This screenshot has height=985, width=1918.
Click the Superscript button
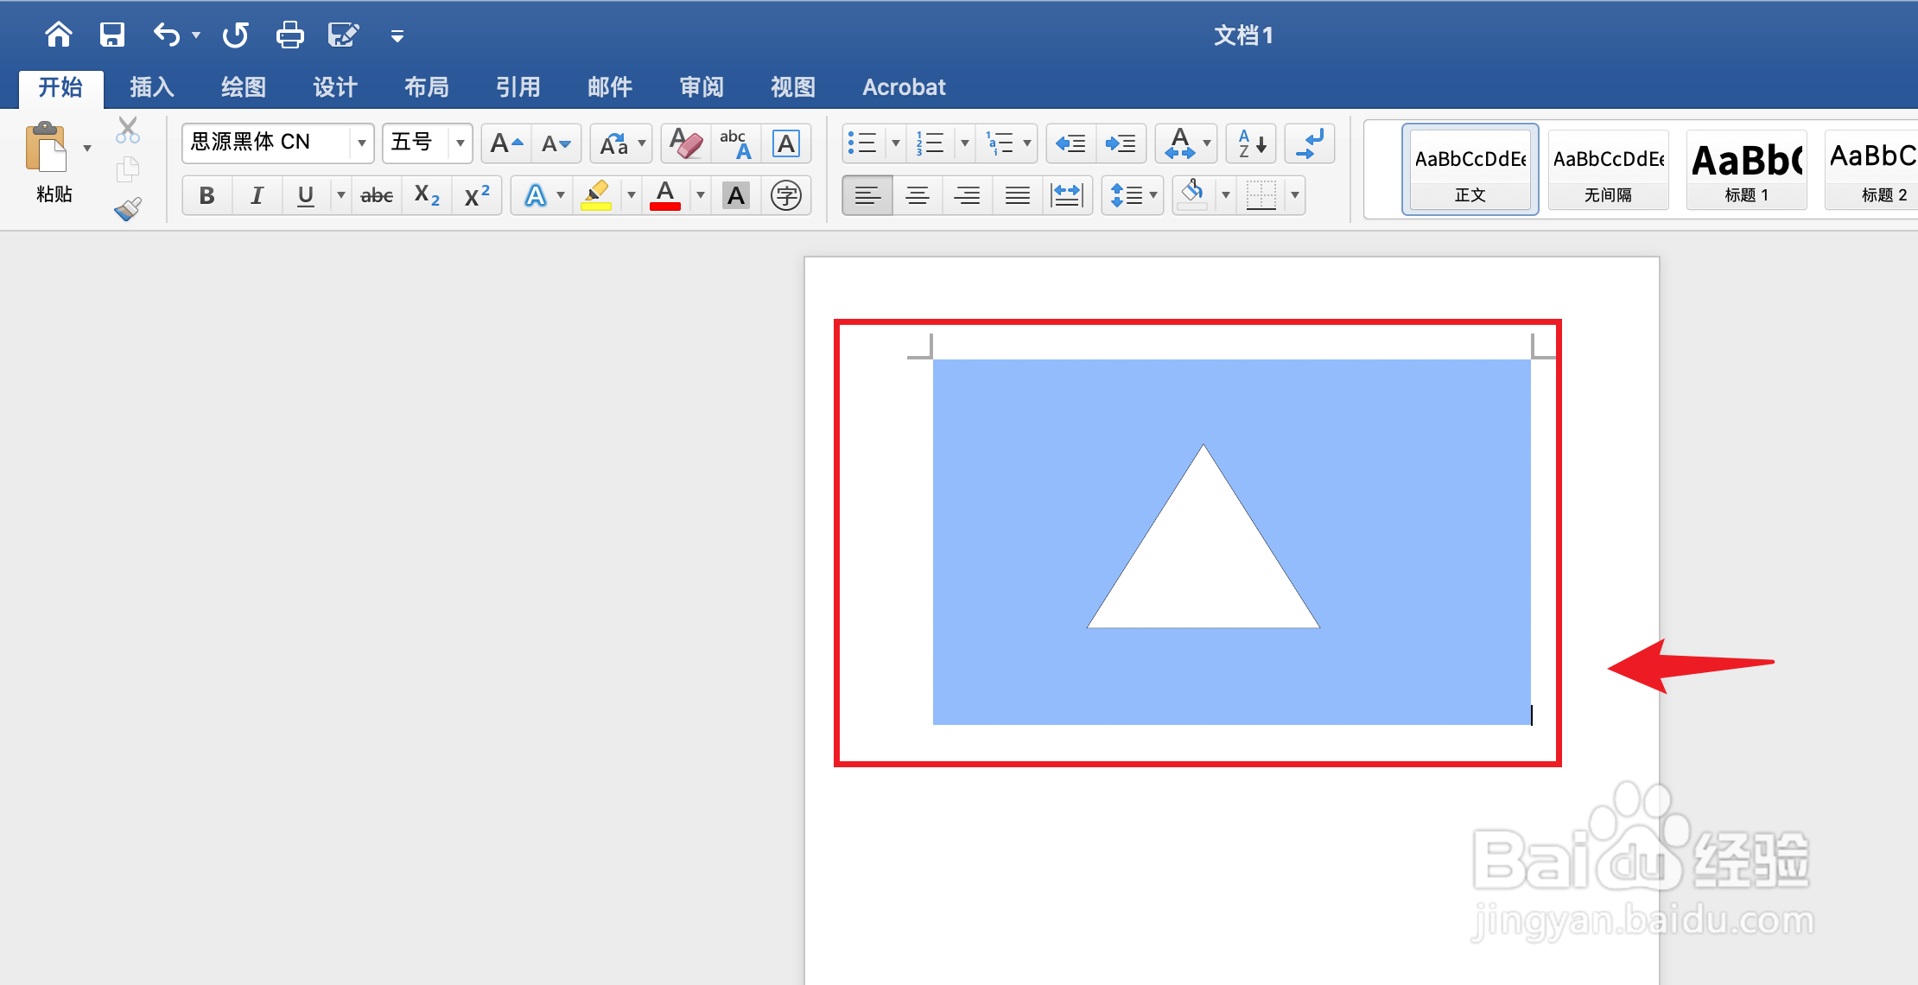(x=477, y=195)
